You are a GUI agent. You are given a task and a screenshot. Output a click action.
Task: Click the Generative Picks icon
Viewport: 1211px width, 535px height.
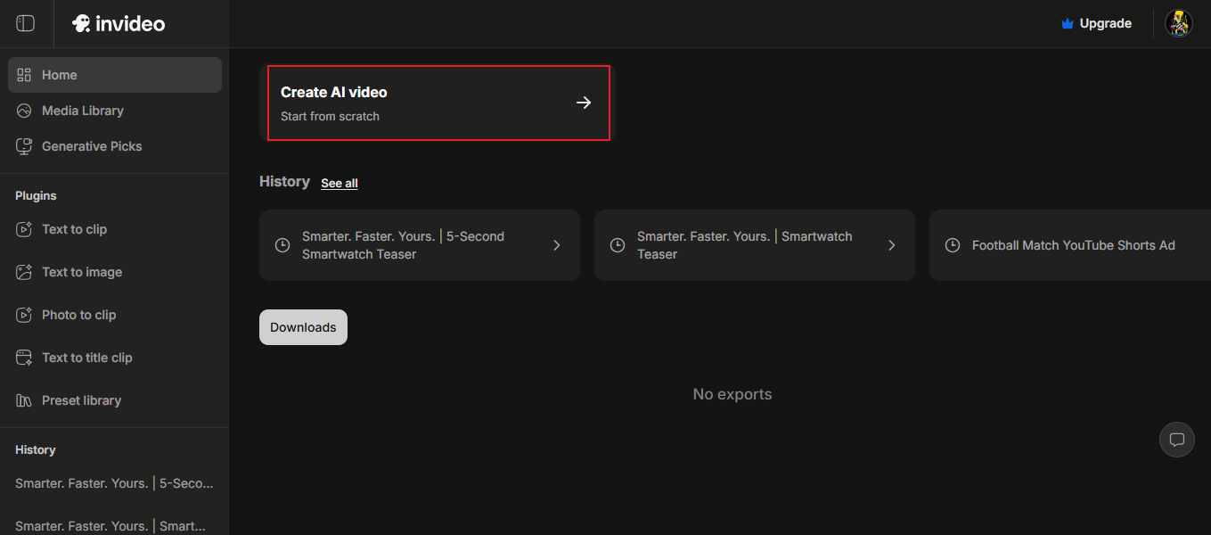point(24,146)
